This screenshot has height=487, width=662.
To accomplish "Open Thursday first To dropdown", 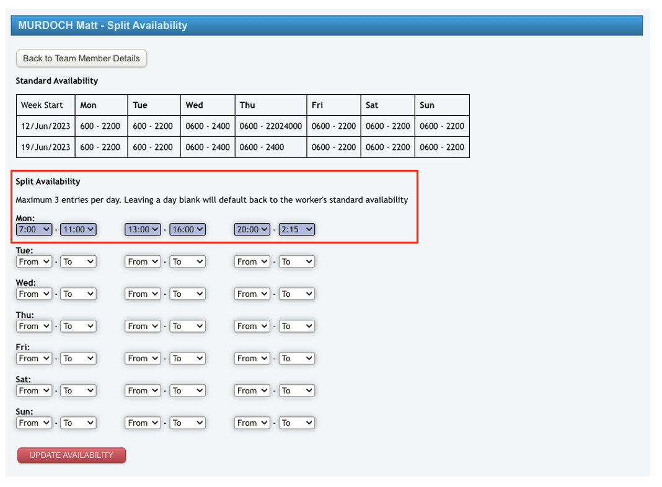I will (x=78, y=326).
